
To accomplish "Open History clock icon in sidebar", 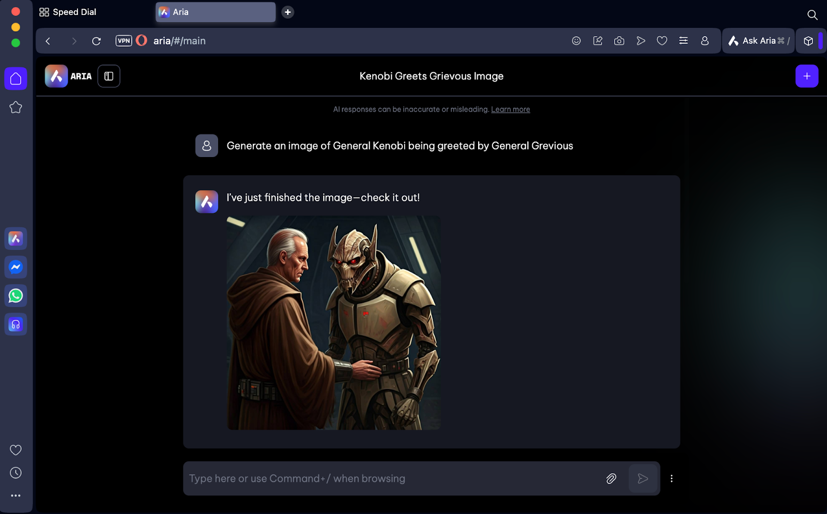I will point(16,473).
